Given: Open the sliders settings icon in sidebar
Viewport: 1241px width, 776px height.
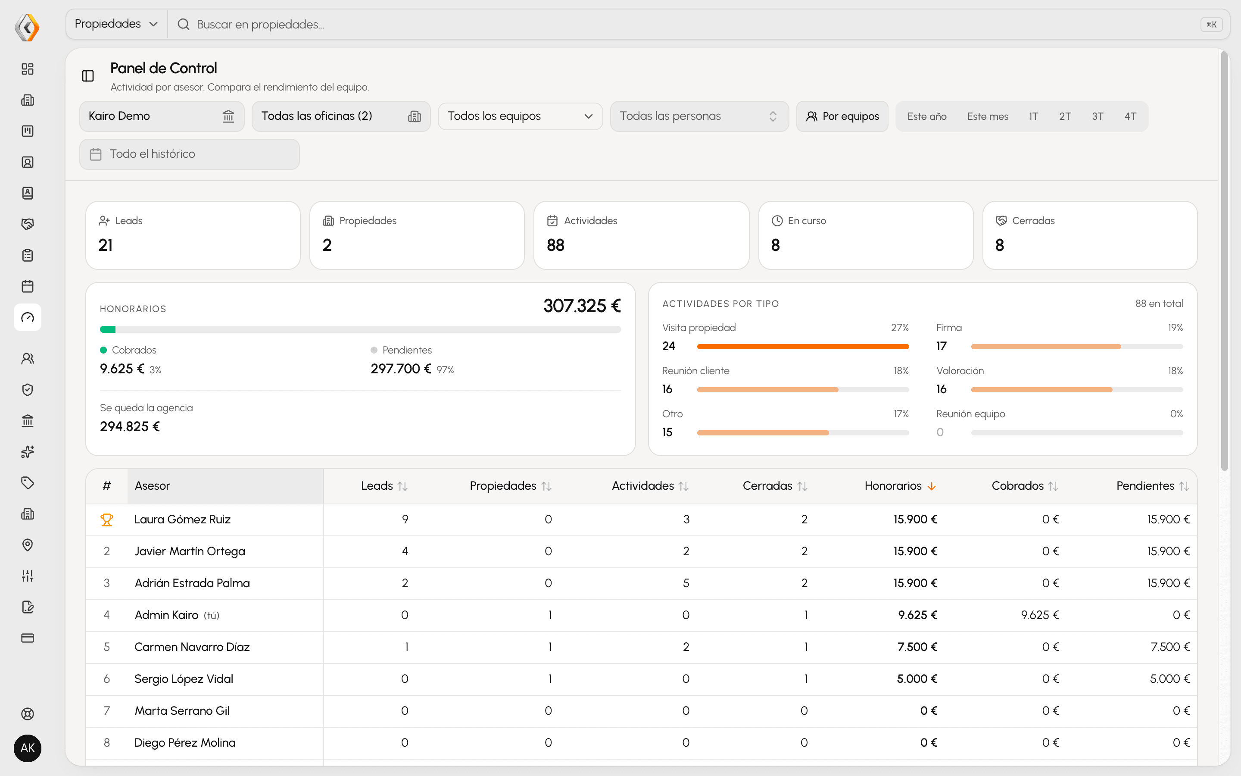Looking at the screenshot, I should 28,576.
